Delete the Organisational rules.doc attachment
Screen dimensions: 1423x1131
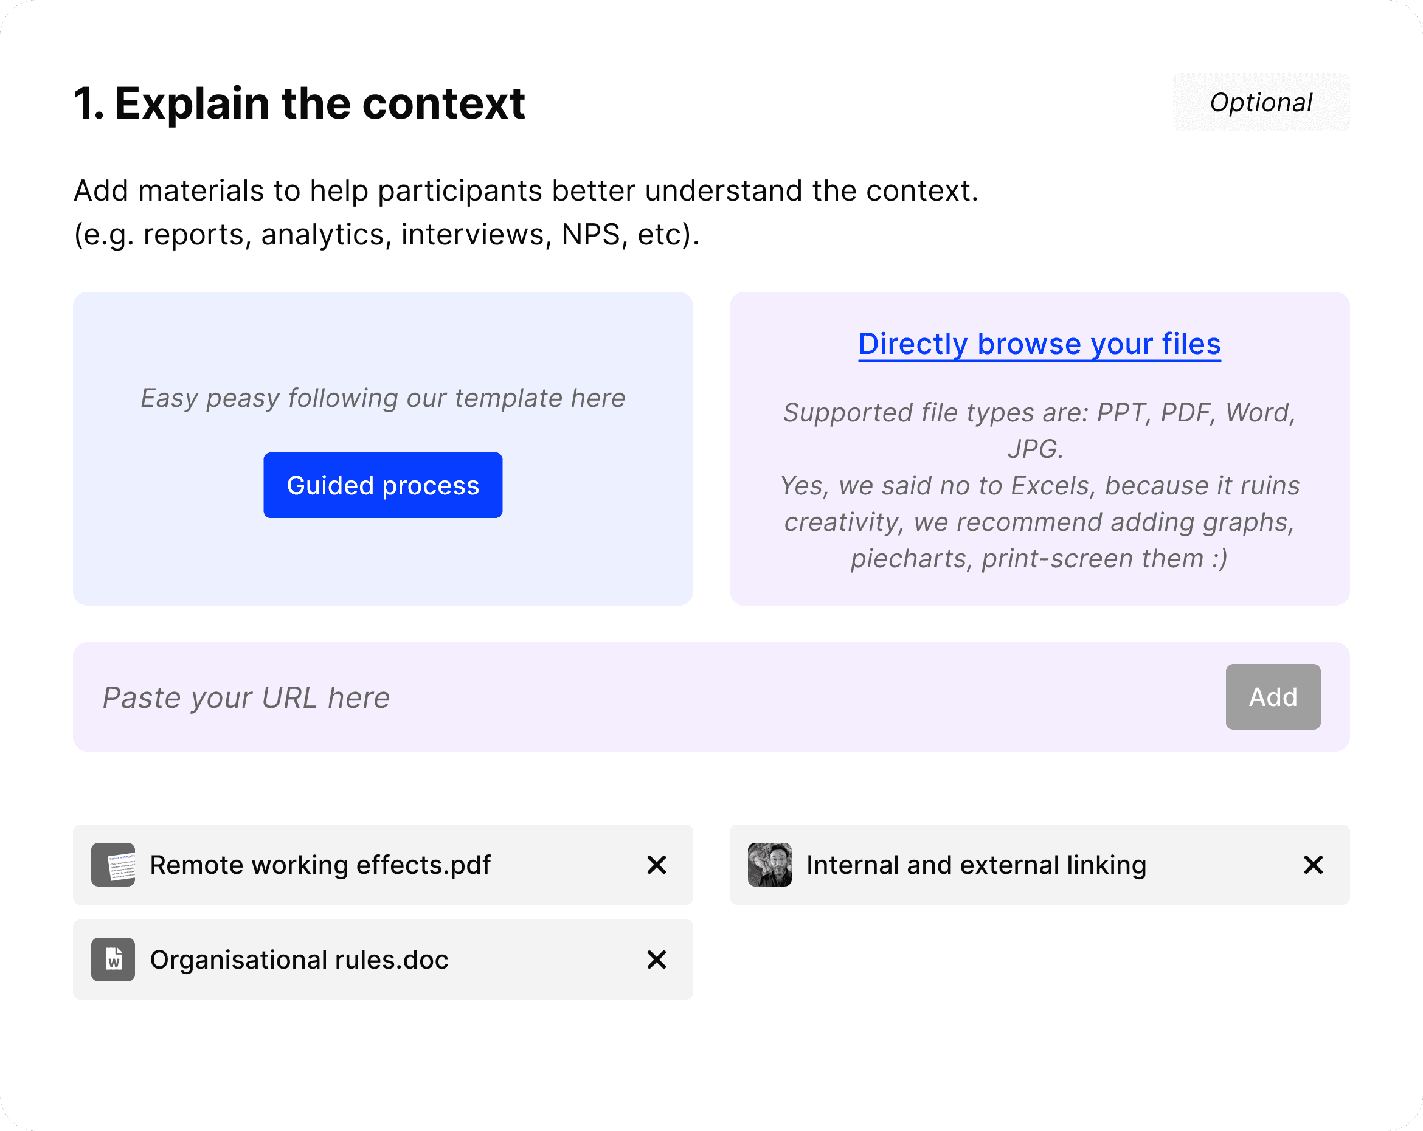(x=656, y=960)
